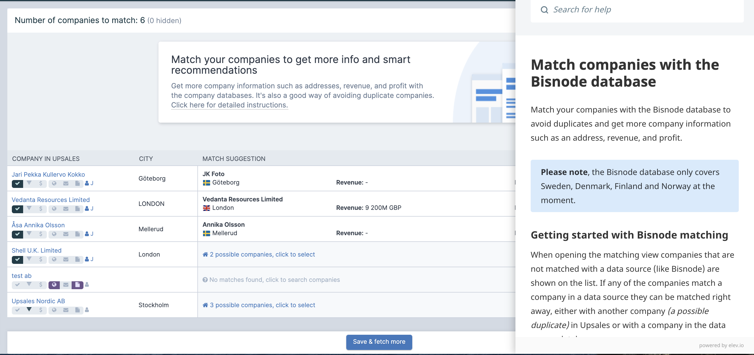Click the Swedish flag next to Göteborg
754x355 pixels.
(206, 183)
